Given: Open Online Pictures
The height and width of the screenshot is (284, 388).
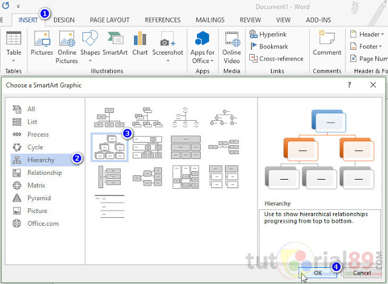Looking at the screenshot, I should click(67, 47).
